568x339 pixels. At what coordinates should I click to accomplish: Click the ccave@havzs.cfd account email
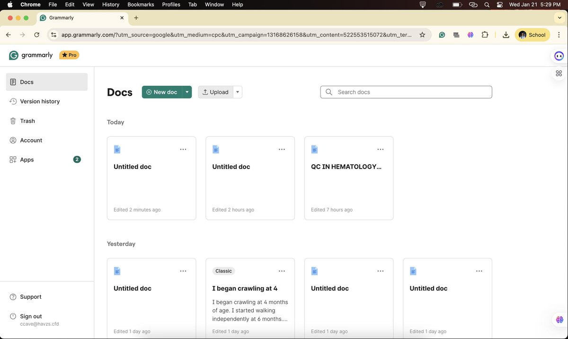pyautogui.click(x=39, y=324)
